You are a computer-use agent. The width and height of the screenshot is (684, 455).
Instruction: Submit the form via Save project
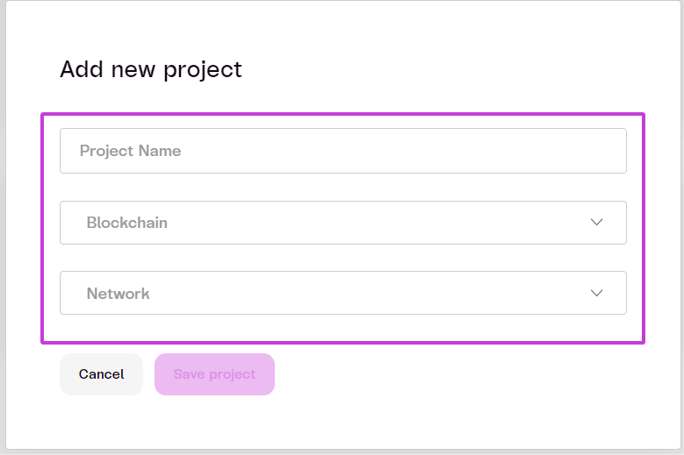[x=214, y=374]
